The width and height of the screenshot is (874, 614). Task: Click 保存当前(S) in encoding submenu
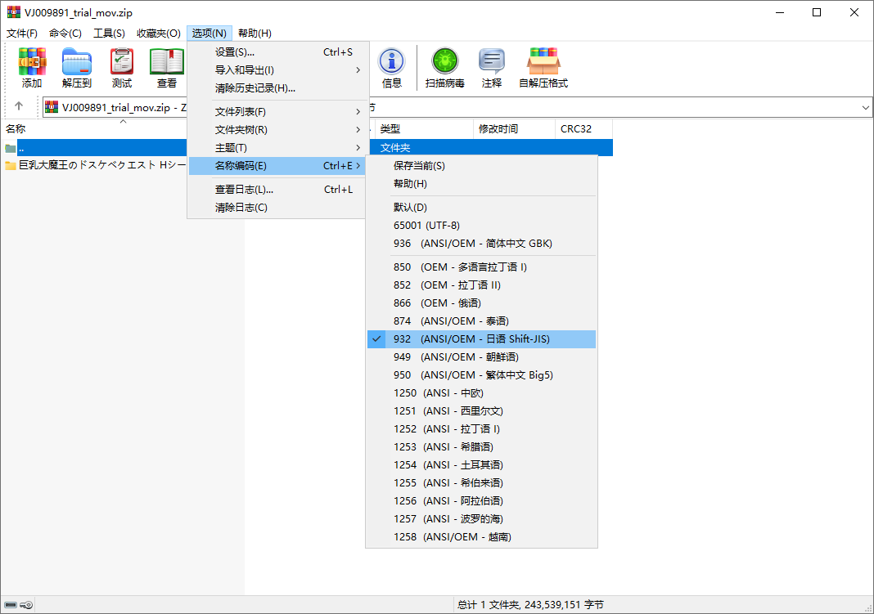coord(419,166)
